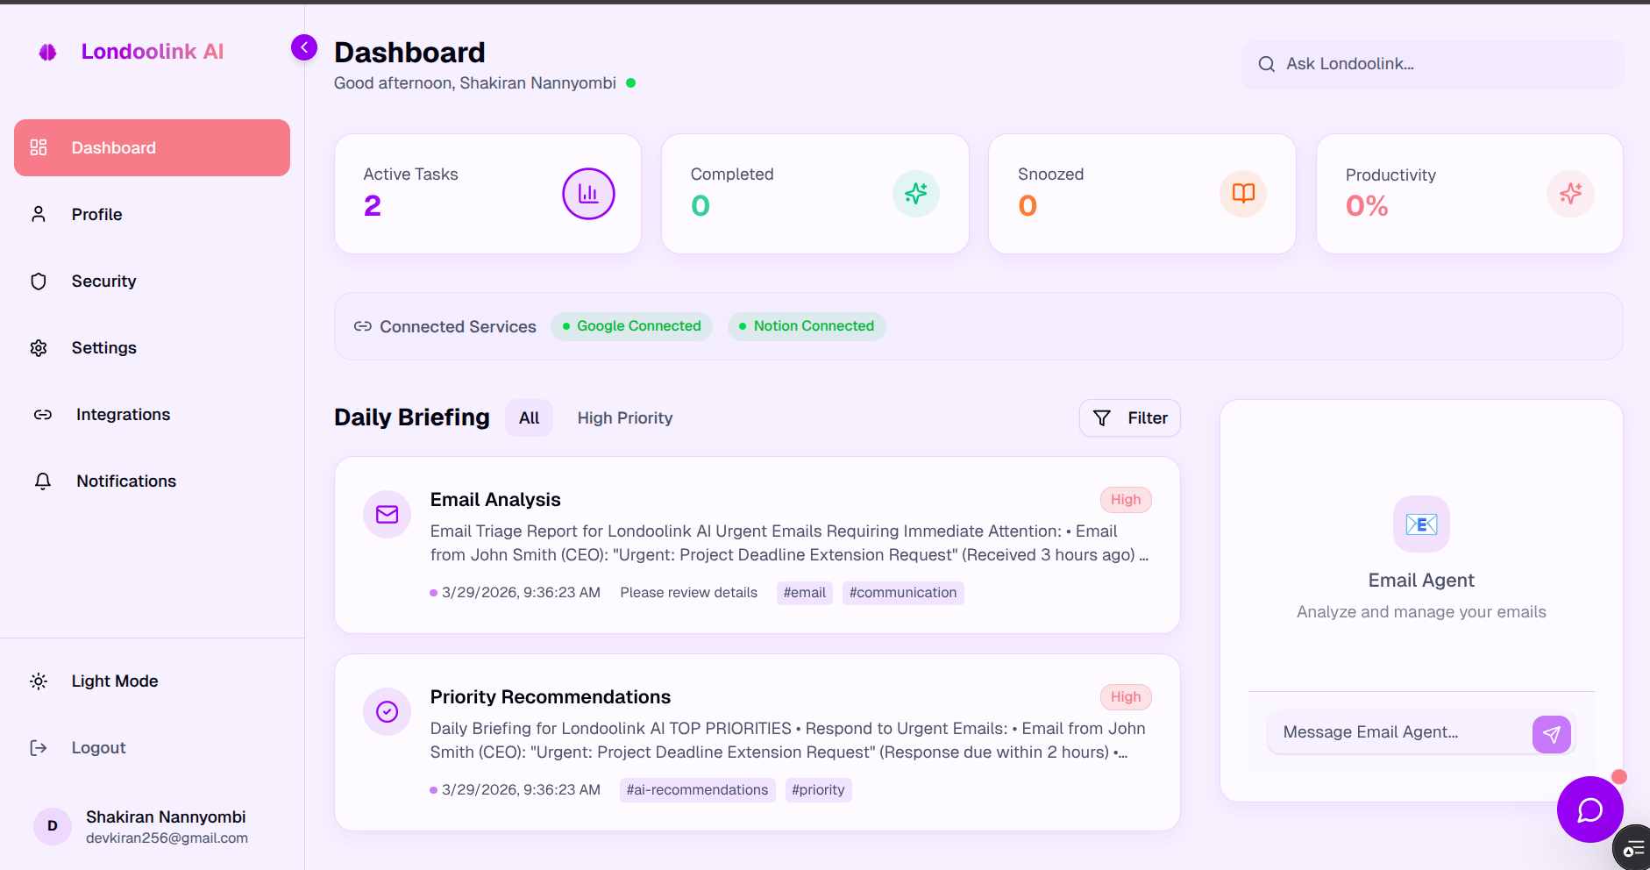Viewport: 1650px width, 870px height.
Task: Switch to the High Priority tab
Action: click(x=625, y=418)
